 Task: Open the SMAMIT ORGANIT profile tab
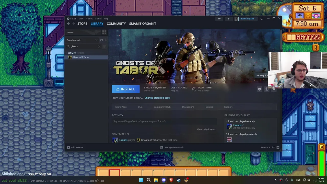coord(143,24)
